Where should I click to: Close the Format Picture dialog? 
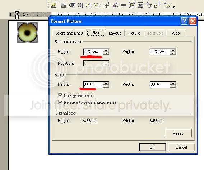[x=193, y=21]
